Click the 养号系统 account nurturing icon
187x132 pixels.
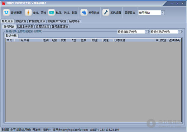click(84, 12)
